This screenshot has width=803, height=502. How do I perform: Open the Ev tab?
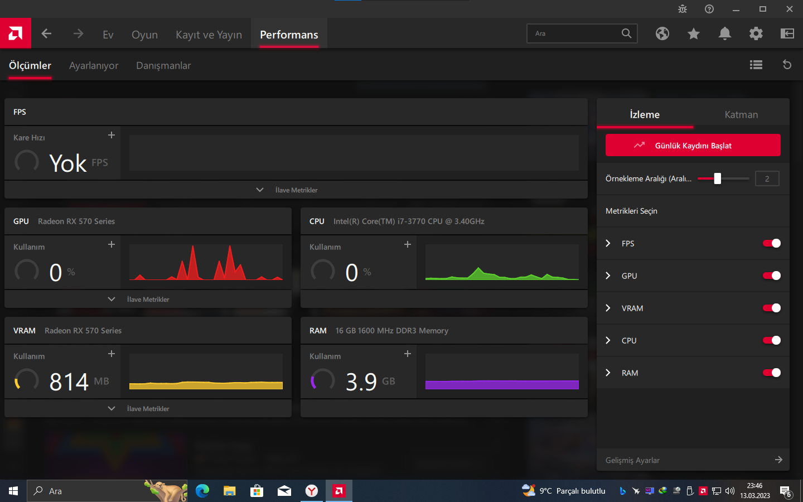pos(108,35)
